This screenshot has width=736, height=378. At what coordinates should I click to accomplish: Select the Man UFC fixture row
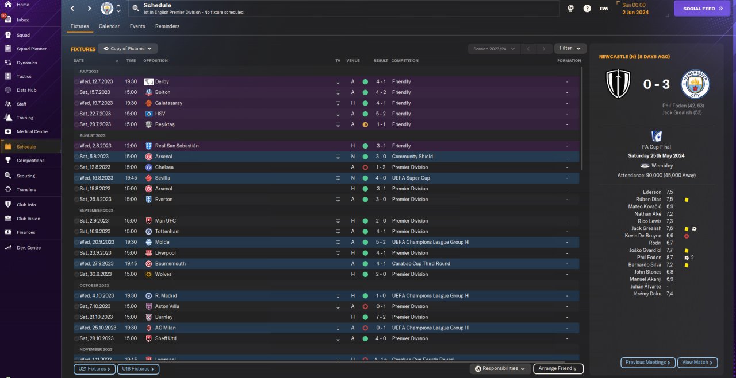[x=327, y=220]
